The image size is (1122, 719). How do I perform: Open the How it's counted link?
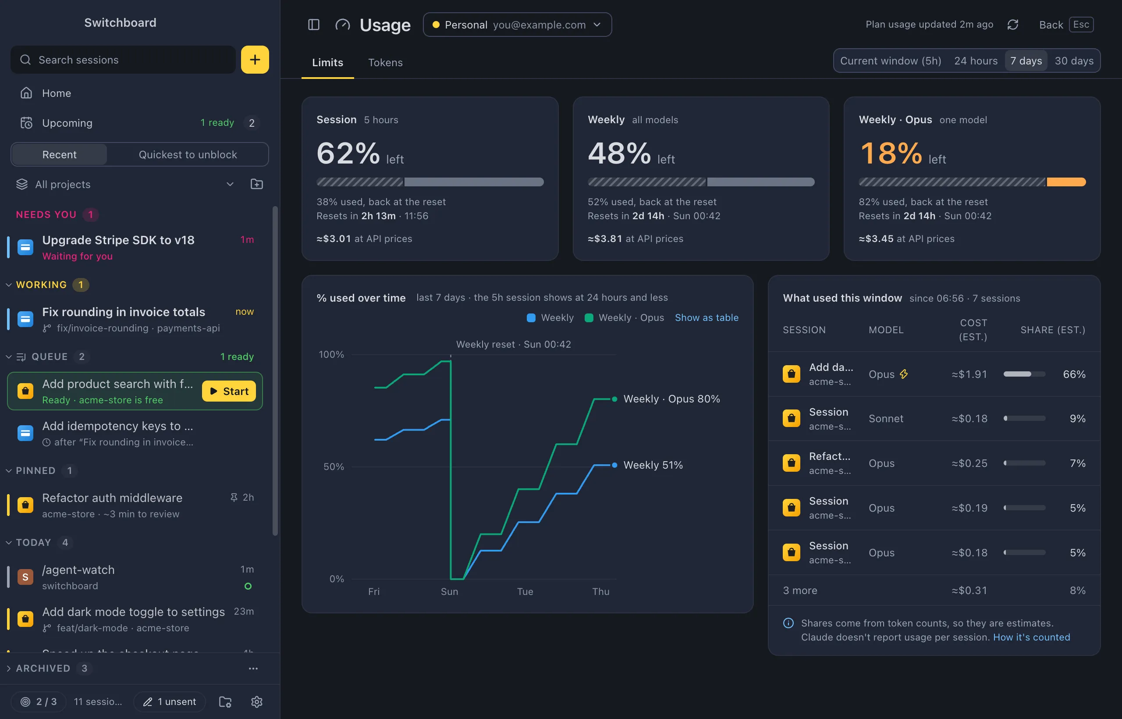1031,637
